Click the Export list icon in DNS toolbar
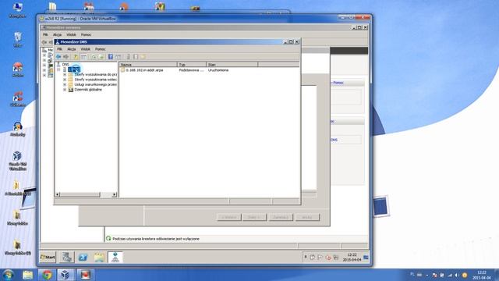The image size is (499, 281). [101, 57]
